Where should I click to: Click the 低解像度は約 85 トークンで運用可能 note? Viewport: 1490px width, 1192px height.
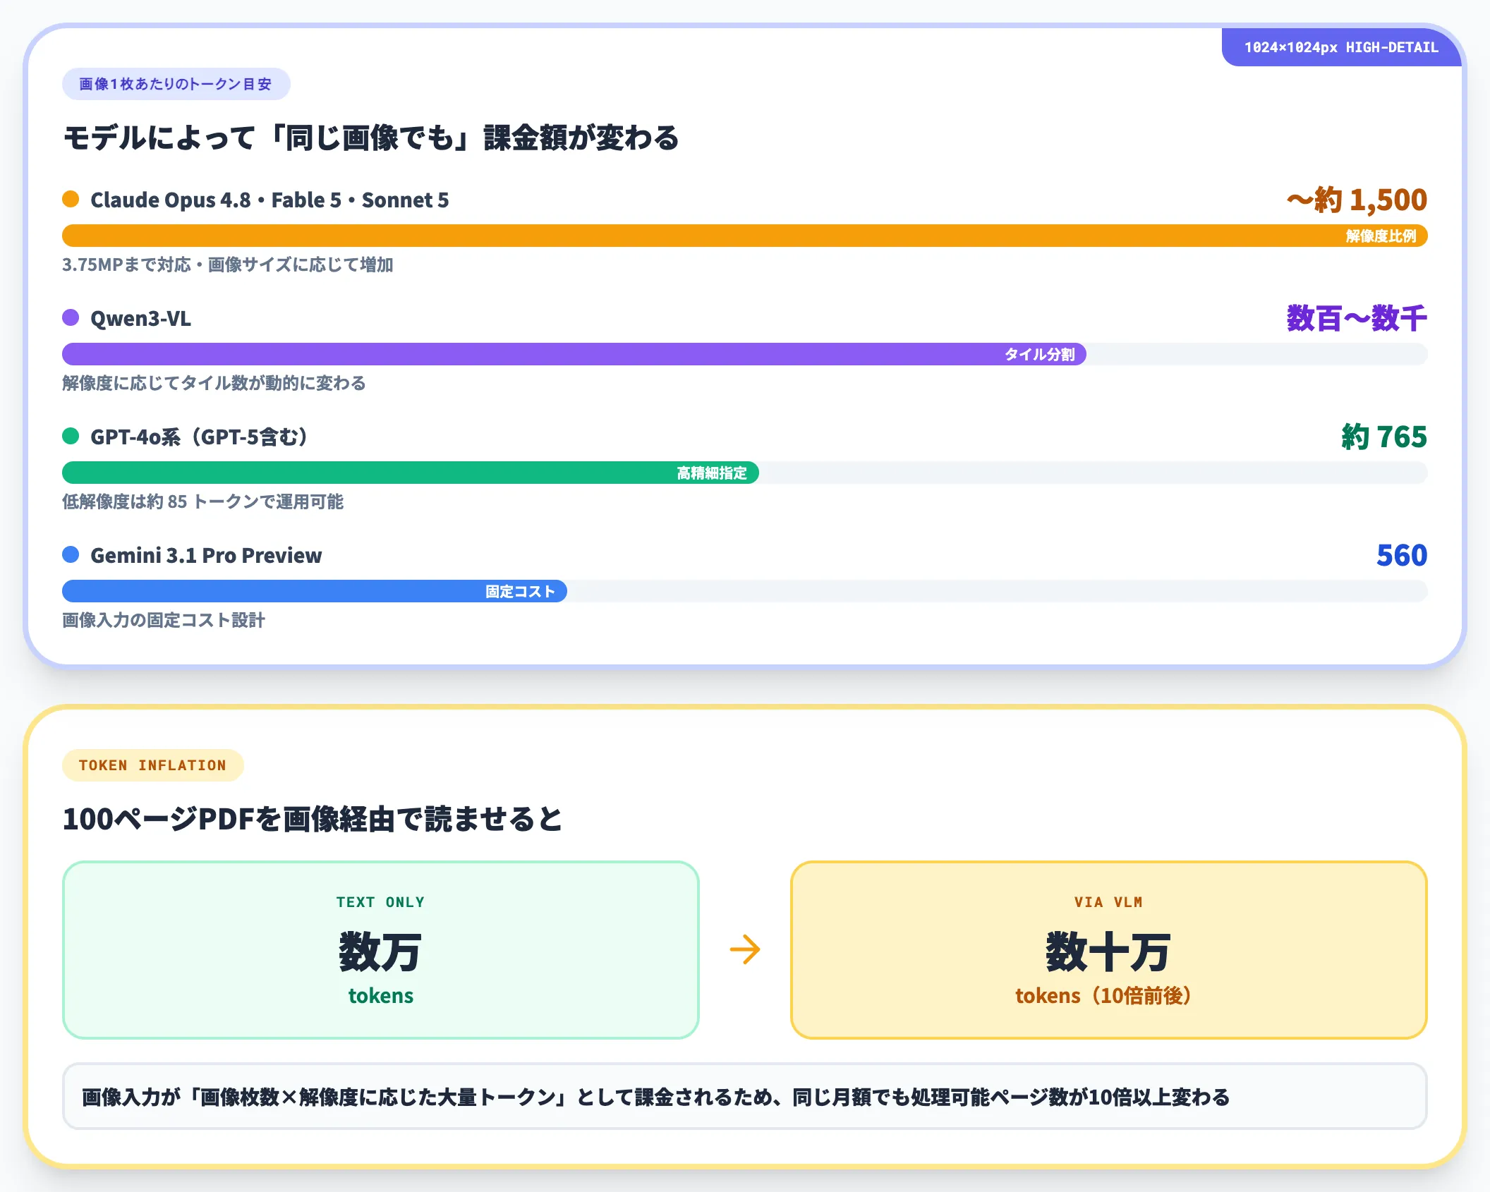coord(203,501)
